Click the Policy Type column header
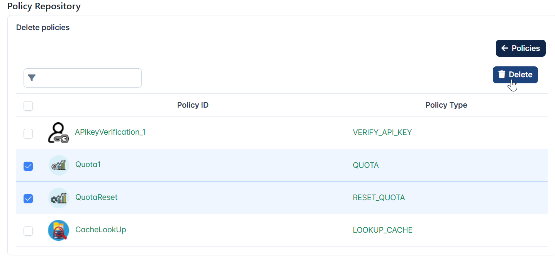Screen dimensions: 555x272 446,105
